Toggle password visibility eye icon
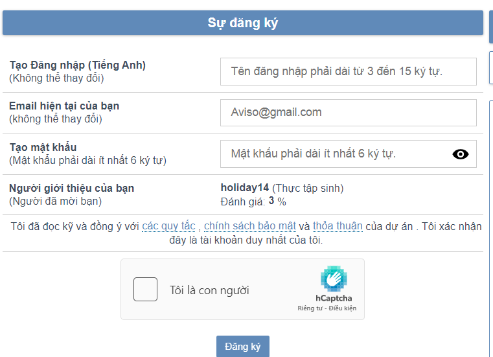This screenshot has width=493, height=357. pyautogui.click(x=461, y=154)
